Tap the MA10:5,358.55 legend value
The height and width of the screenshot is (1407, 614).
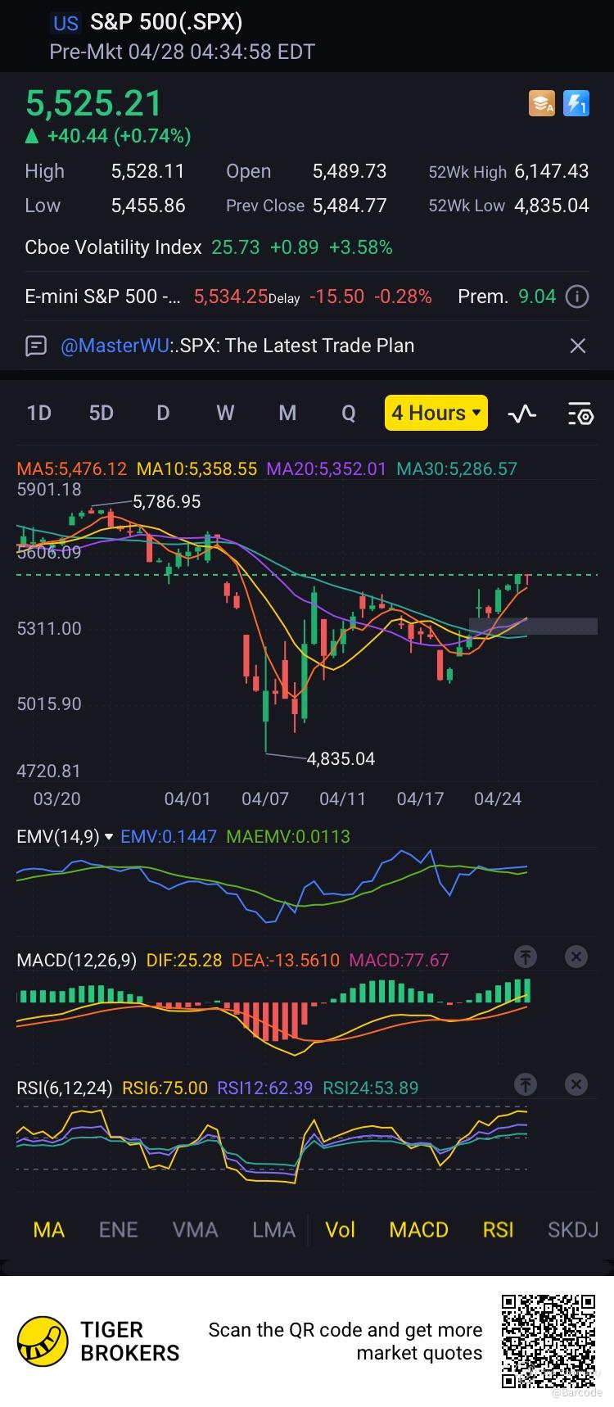196,469
